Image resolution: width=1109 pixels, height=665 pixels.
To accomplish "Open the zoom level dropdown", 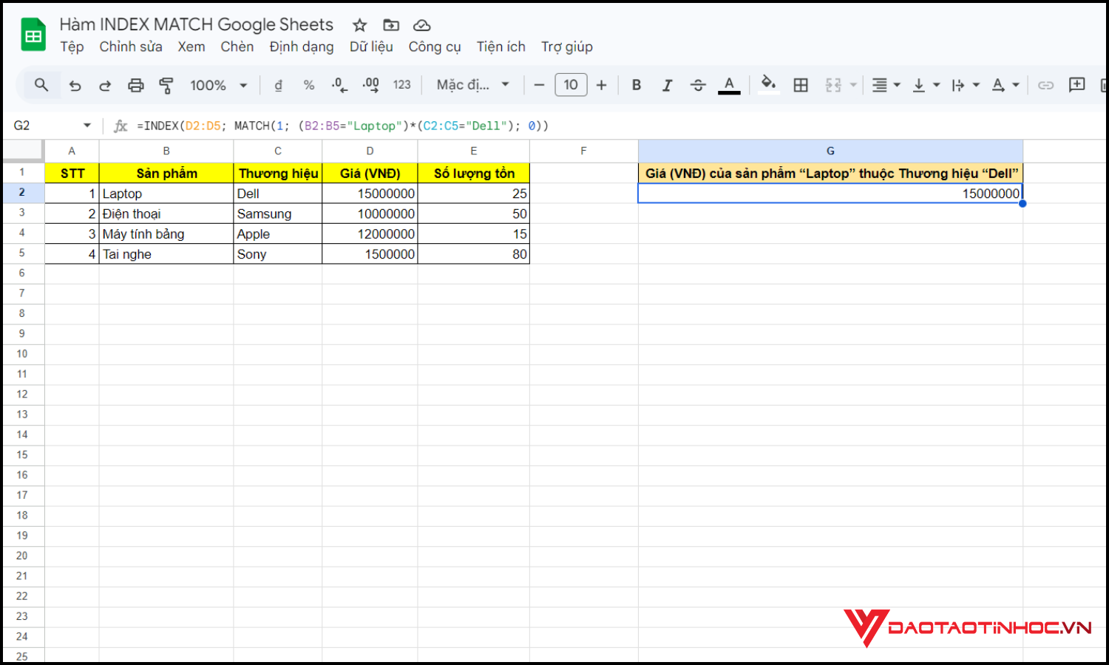I will [x=218, y=85].
